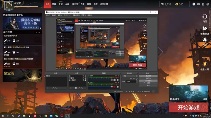Toggle the 工作室模式 studio mode button
The width and height of the screenshot is (211, 118).
(148, 81)
